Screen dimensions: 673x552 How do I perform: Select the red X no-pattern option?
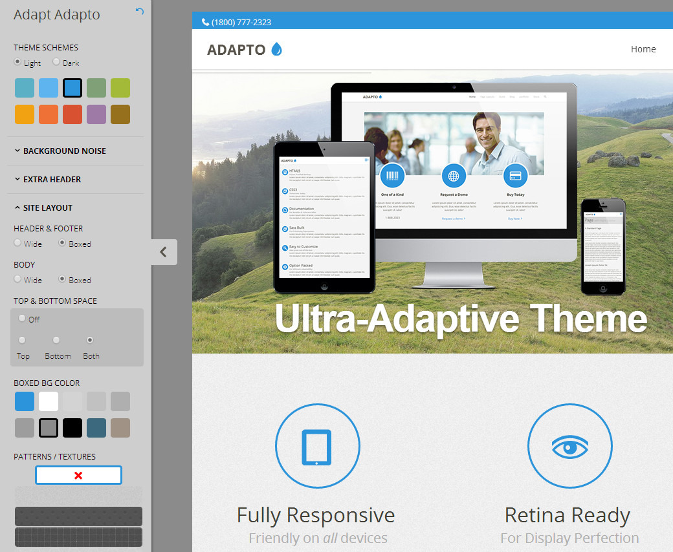pos(78,475)
